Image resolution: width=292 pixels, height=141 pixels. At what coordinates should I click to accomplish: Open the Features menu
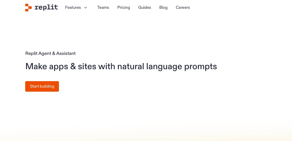73,8
